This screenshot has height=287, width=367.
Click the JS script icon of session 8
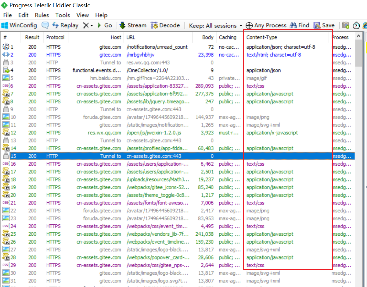click(6, 101)
